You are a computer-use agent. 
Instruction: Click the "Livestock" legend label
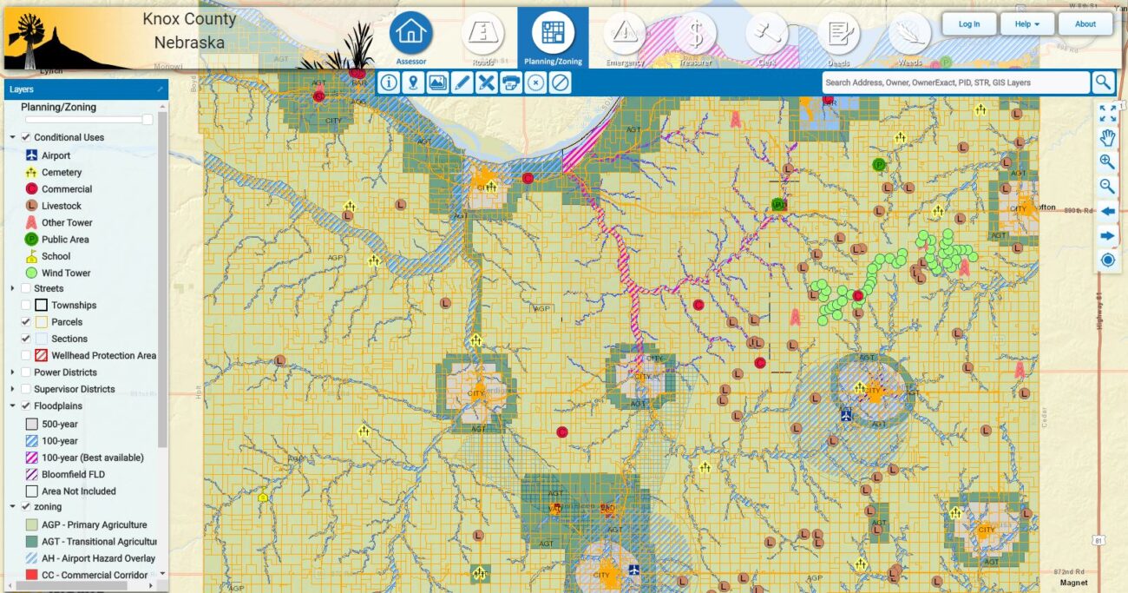click(x=62, y=206)
